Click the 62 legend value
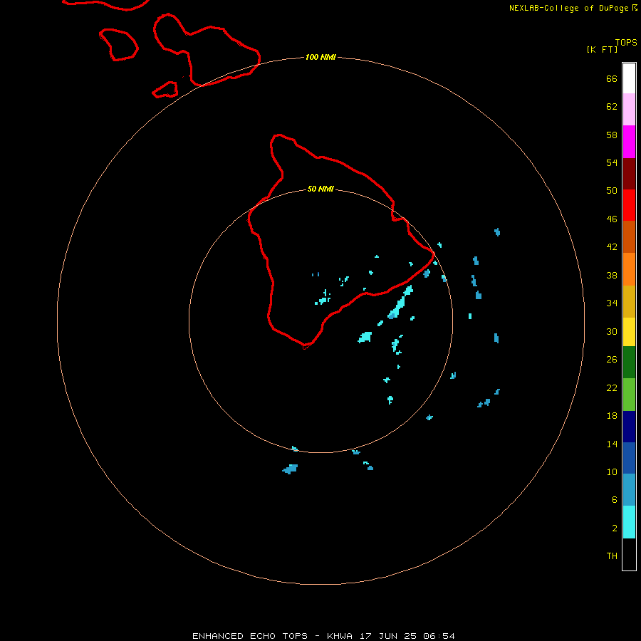 pyautogui.click(x=612, y=107)
